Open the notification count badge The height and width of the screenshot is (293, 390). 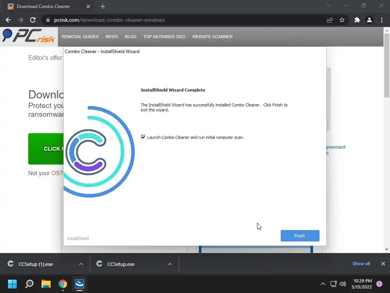tap(379, 283)
